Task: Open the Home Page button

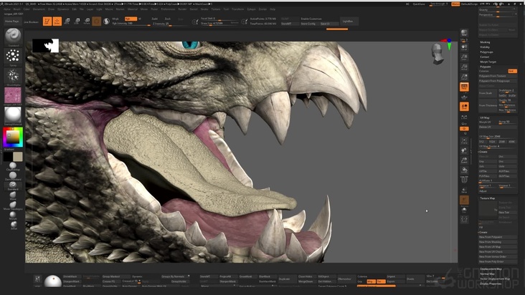Action: 12,21
